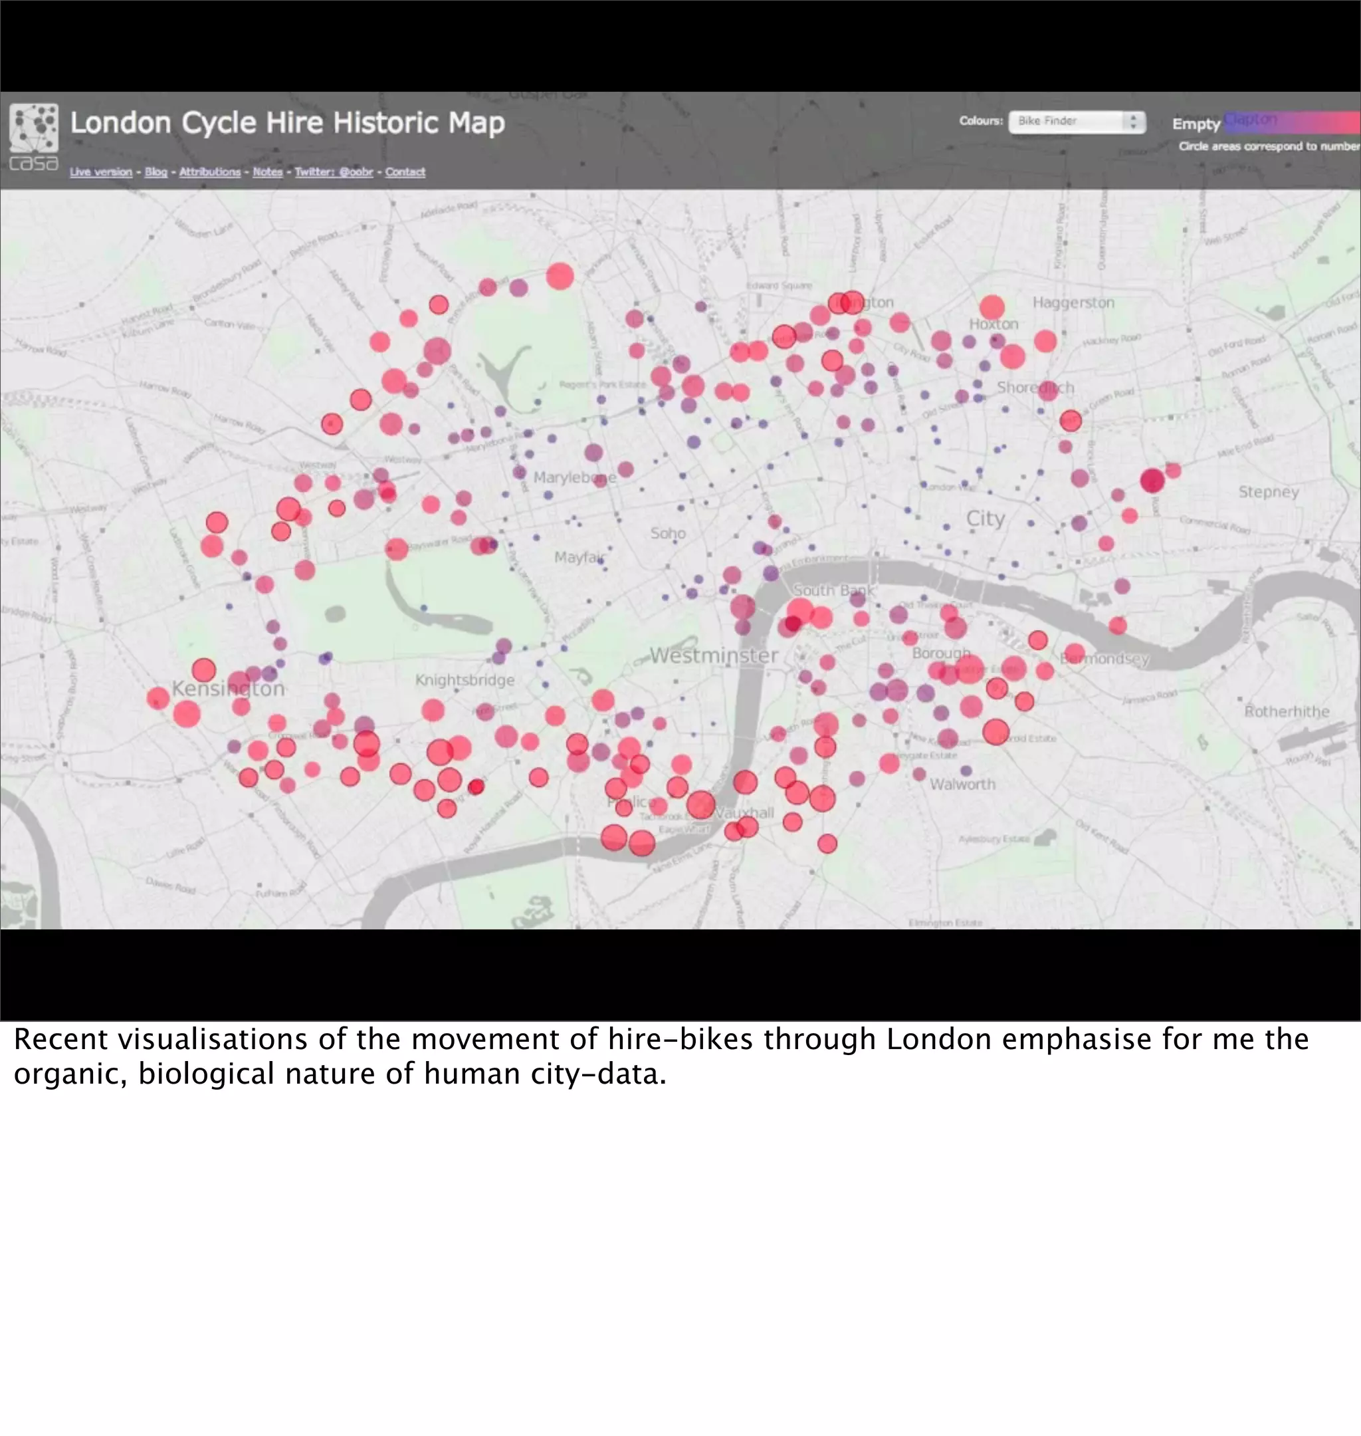This screenshot has height=1436, width=1361.
Task: Click the Westminster map label
Action: pos(714,656)
